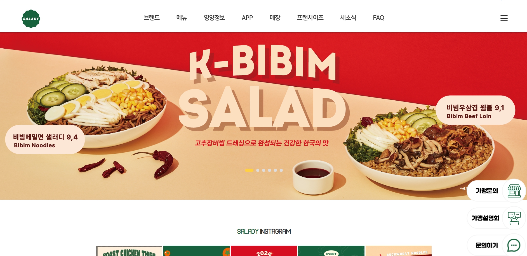The image size is (527, 256).
Task: Click the 비빔우삼겹 웜볼 Bibim Beef Loin label
Action: [475, 110]
